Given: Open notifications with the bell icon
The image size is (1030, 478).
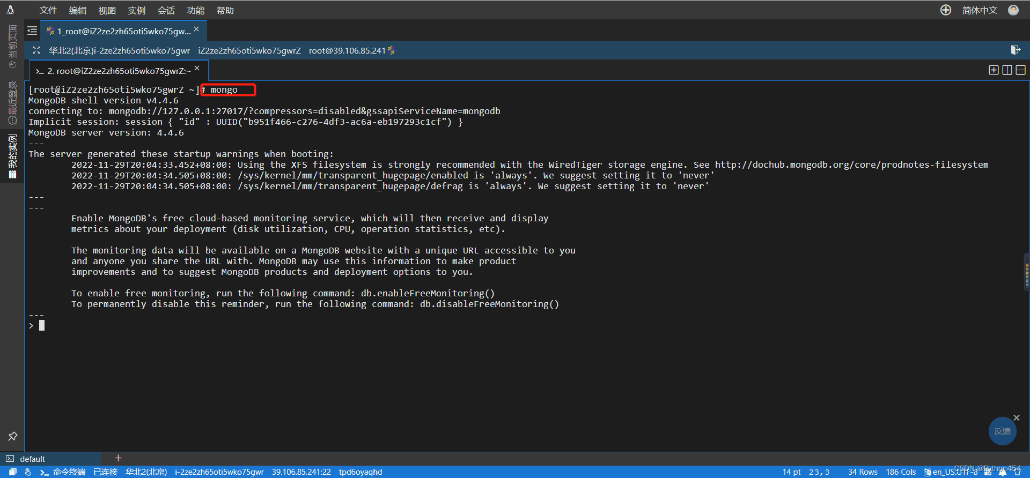Looking at the screenshot, I should [1002, 472].
